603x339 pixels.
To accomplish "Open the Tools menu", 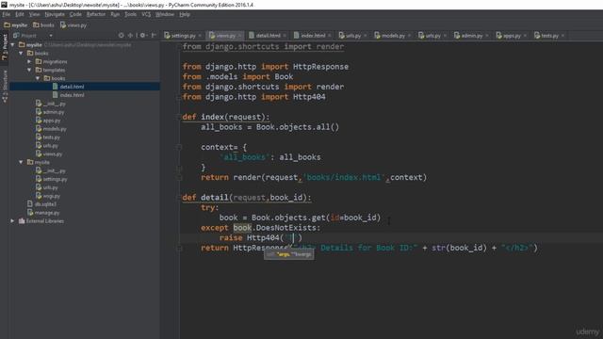I will [x=130, y=15].
